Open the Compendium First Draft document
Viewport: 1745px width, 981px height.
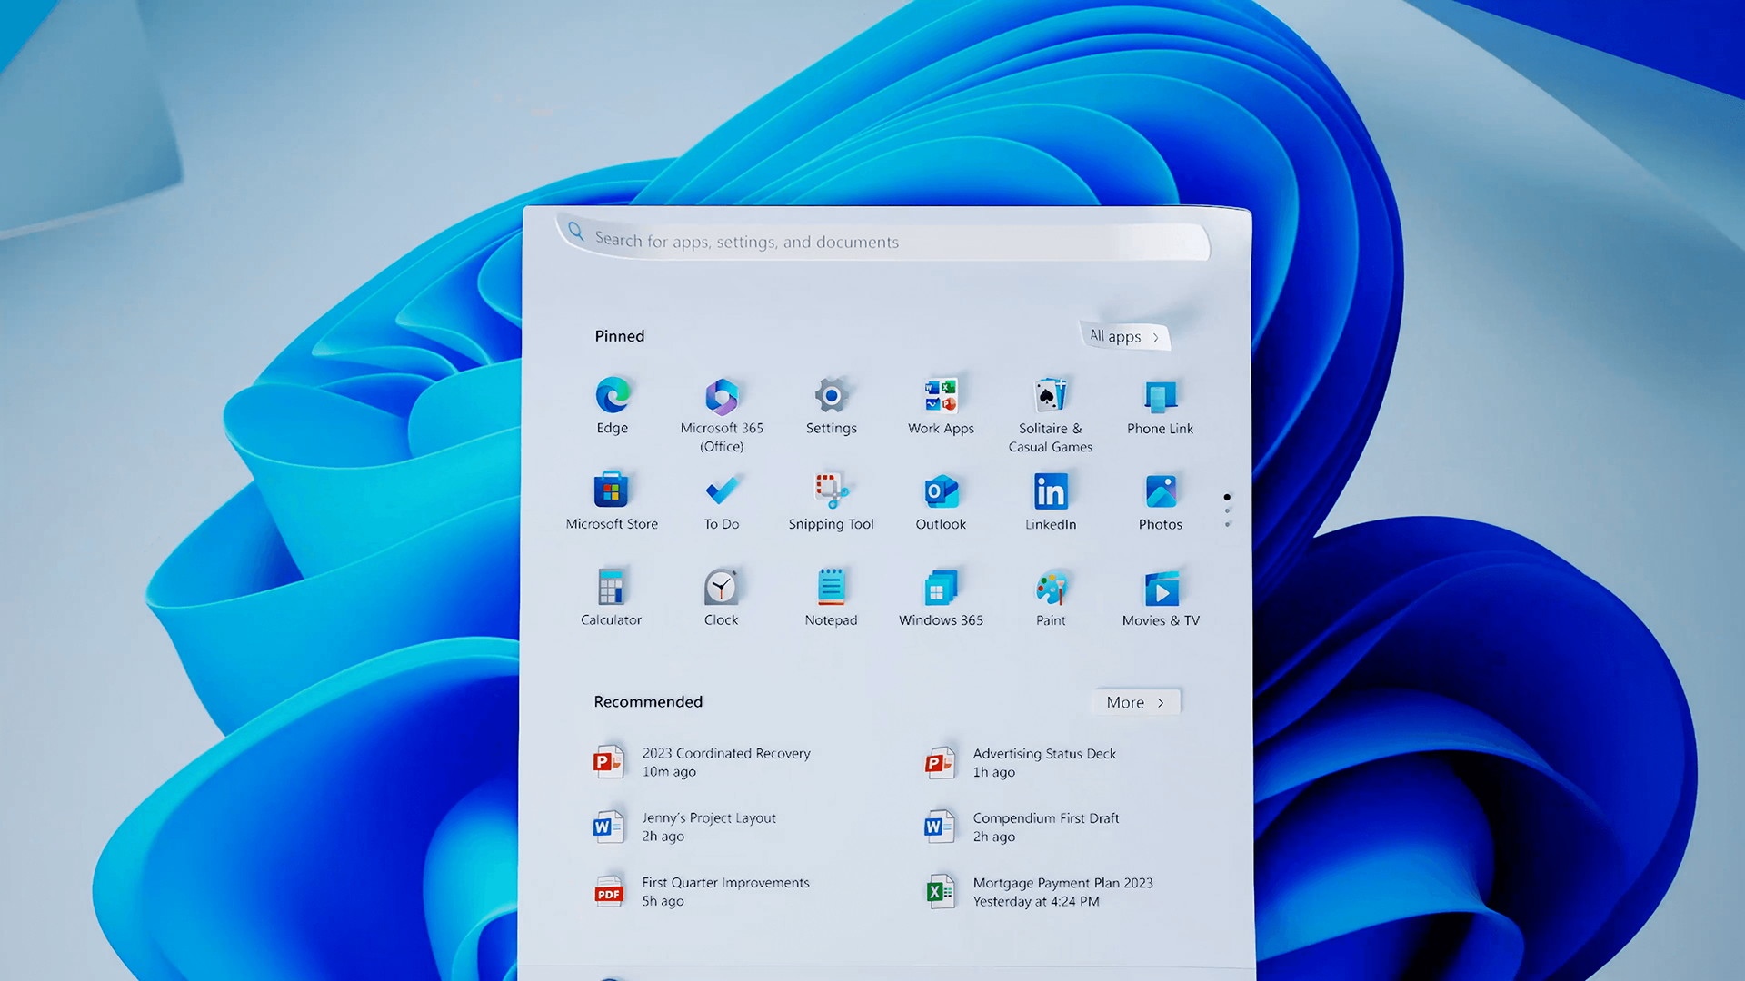1045,827
